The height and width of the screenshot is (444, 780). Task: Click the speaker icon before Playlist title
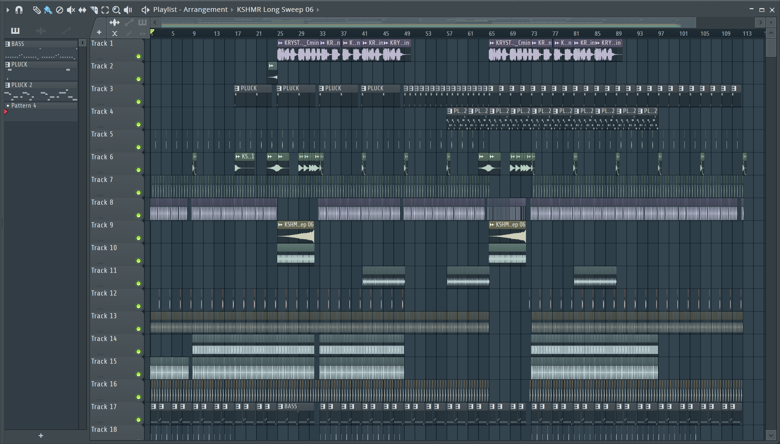145,10
